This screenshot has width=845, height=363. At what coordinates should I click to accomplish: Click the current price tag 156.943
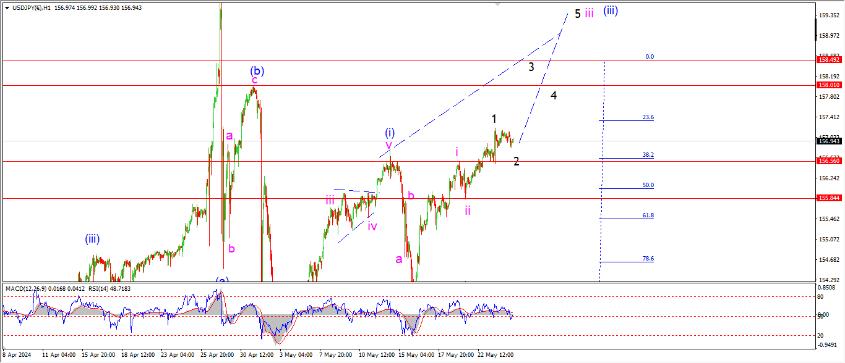[829, 141]
